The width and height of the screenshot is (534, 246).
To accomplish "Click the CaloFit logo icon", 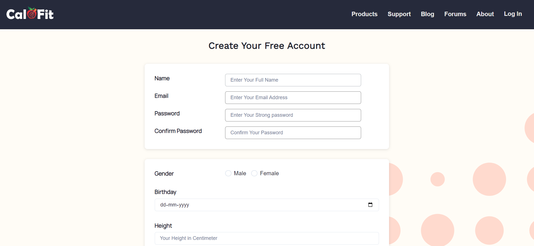I will 30,13.
